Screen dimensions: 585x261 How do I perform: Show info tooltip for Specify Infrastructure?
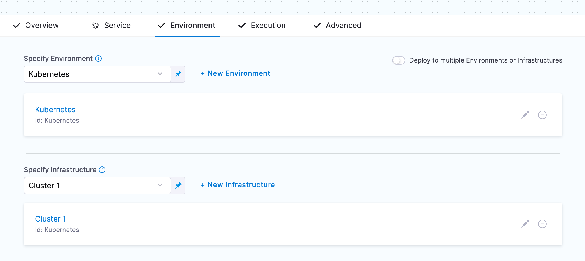102,170
